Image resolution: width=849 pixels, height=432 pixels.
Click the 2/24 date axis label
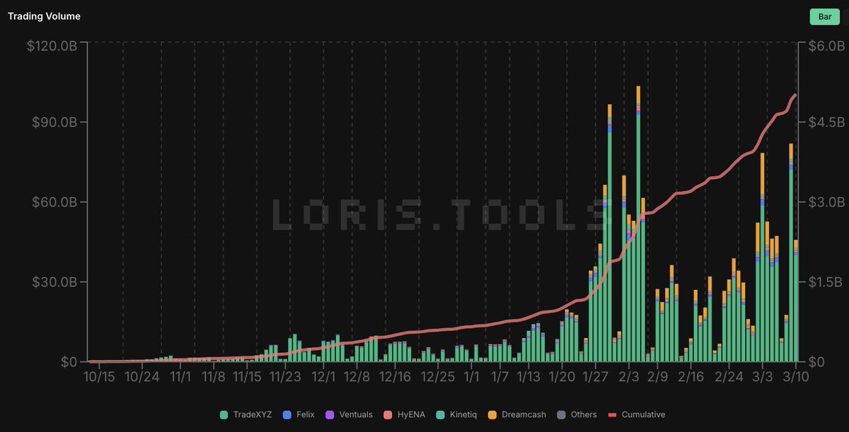coord(729,377)
